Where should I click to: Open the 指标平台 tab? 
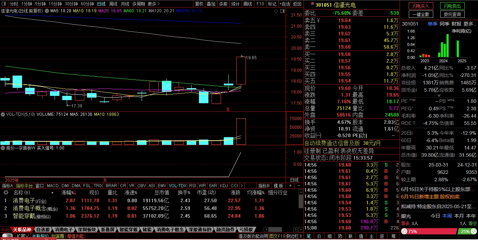point(24,186)
